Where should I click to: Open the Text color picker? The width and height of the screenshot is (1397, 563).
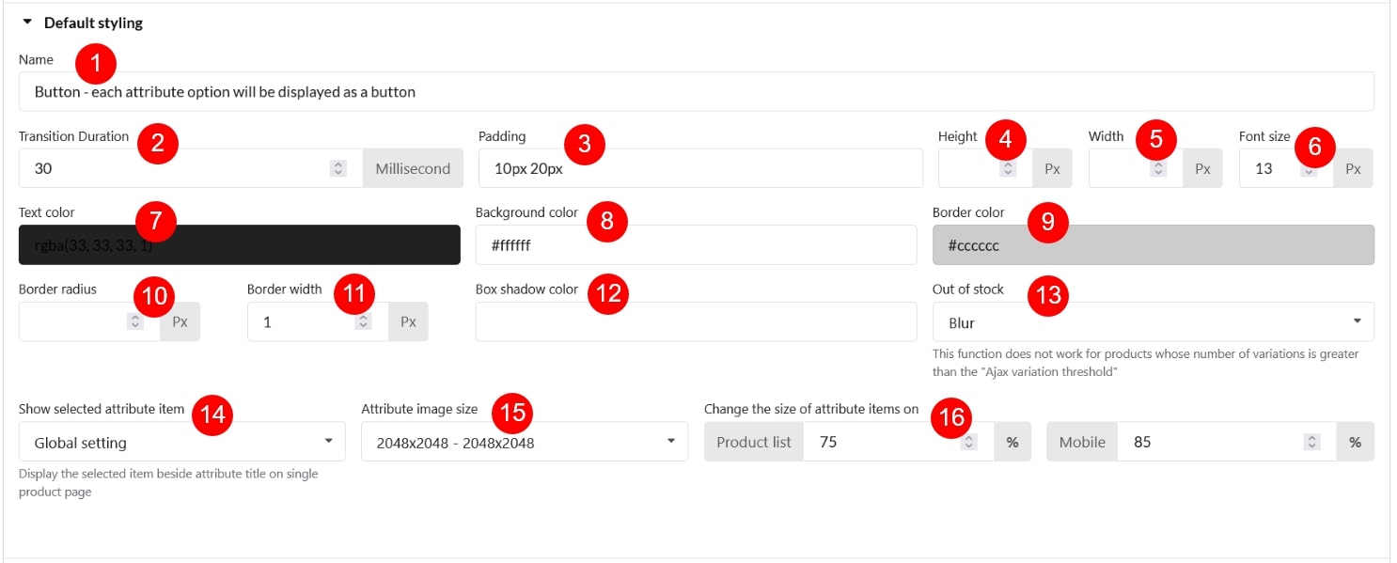240,245
